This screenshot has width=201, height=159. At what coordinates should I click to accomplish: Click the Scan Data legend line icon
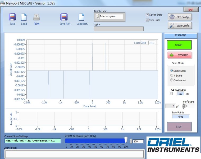coord(151,43)
